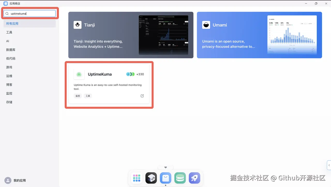Click the Umami banner description text
Screen dimensions: 331x187
[229, 44]
